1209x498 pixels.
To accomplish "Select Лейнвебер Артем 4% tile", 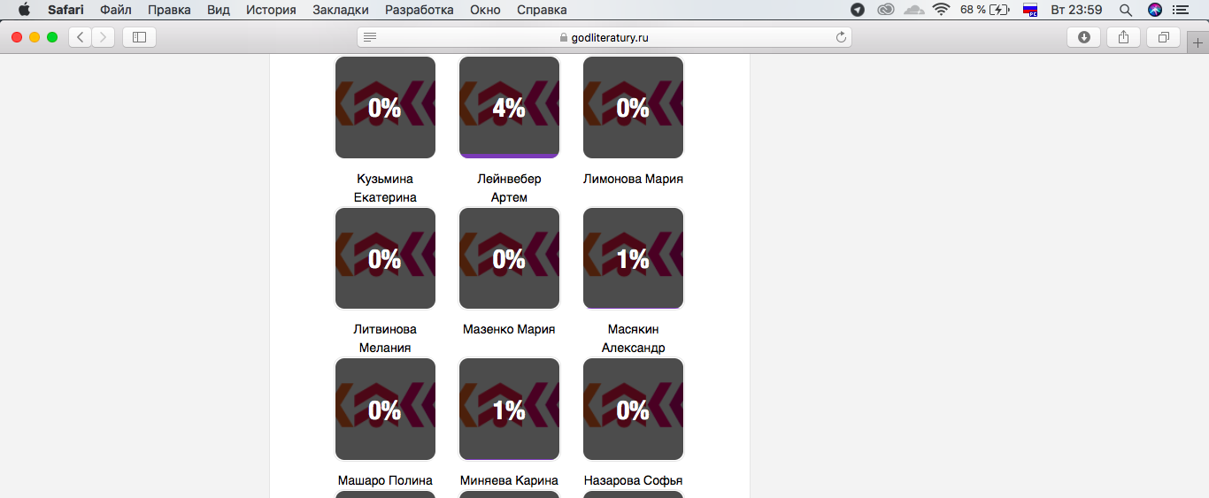I will tap(509, 108).
